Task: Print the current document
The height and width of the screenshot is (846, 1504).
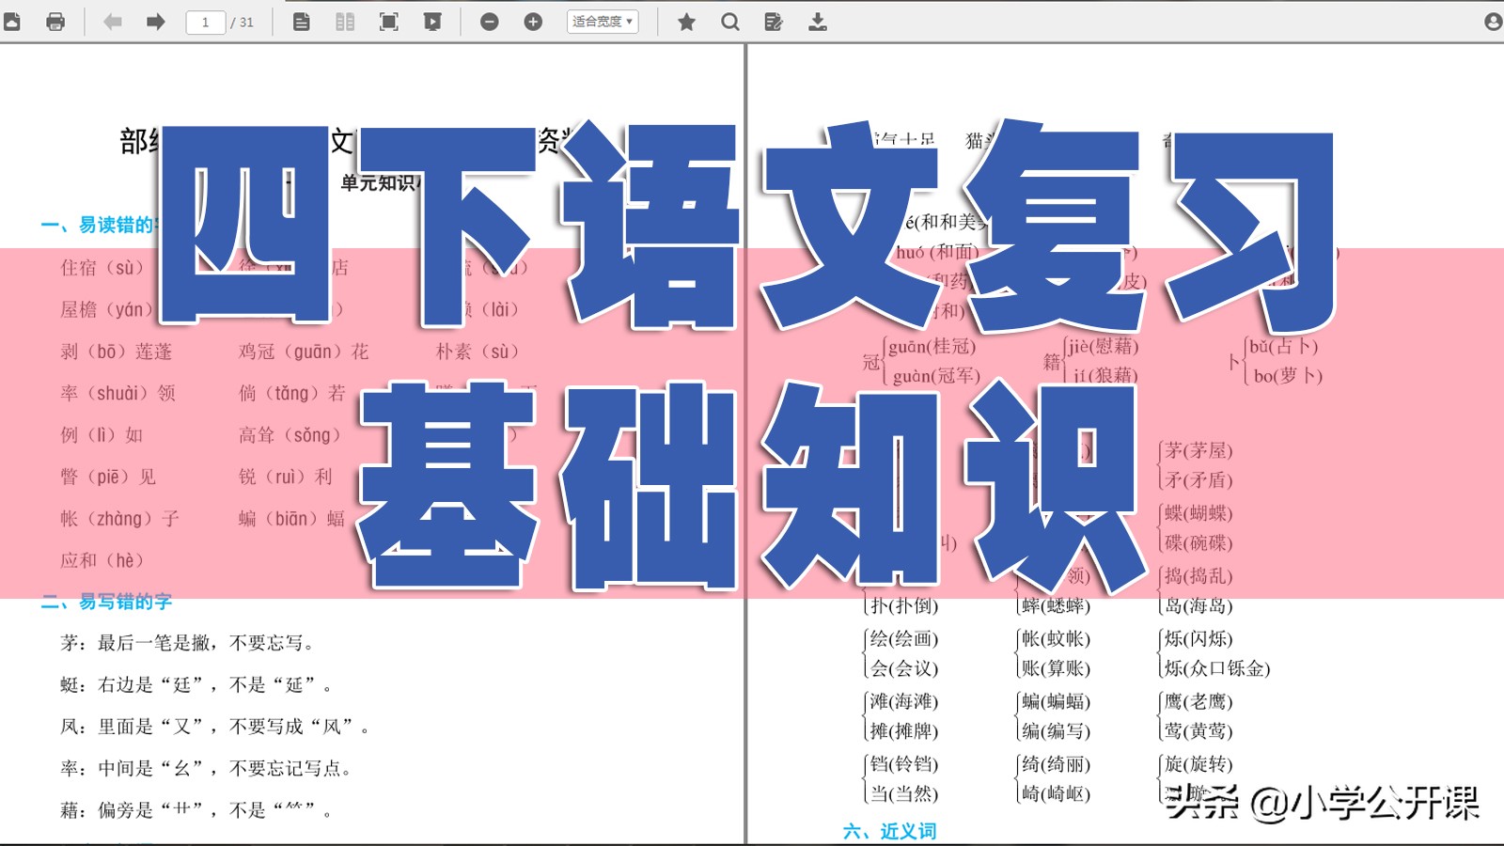Action: (x=56, y=21)
